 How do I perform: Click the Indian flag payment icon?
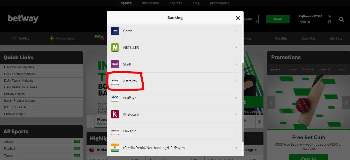click(115, 148)
